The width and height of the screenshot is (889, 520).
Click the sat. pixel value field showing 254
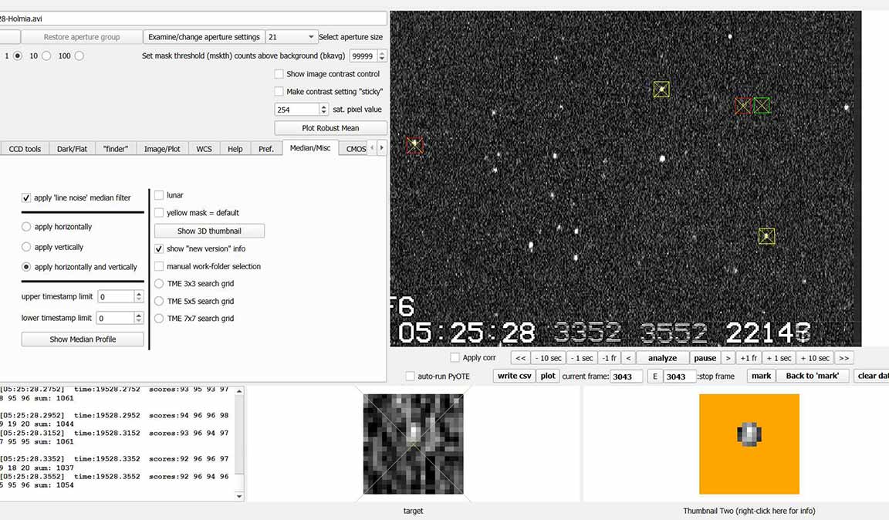[x=296, y=110]
